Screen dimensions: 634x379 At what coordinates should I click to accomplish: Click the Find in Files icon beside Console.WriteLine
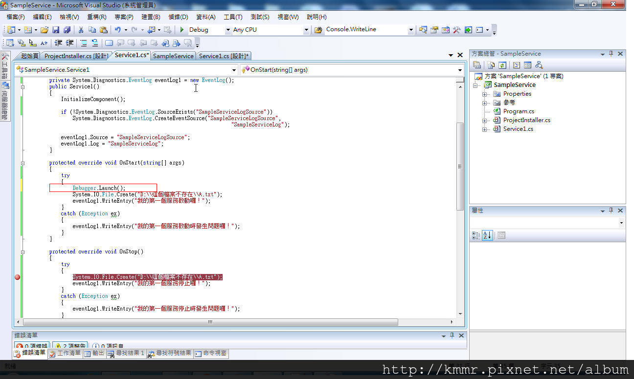pos(318,30)
